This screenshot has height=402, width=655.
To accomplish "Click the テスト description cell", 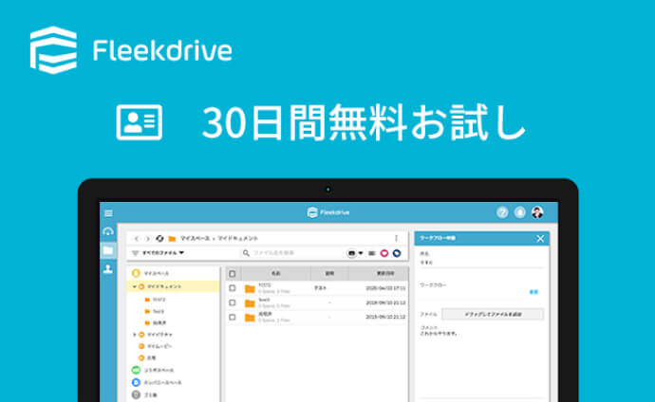I will click(320, 288).
